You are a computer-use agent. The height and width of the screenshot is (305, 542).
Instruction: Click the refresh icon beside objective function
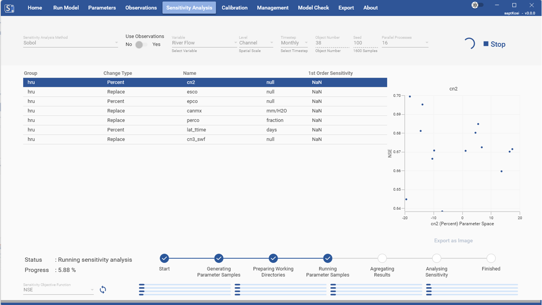point(103,290)
